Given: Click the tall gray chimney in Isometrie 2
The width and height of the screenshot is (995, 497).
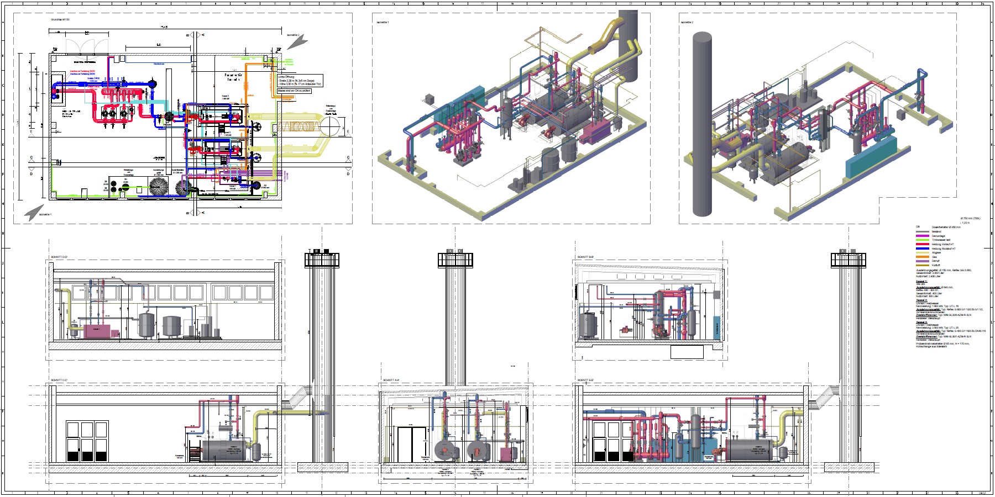Looking at the screenshot, I should coord(701,124).
